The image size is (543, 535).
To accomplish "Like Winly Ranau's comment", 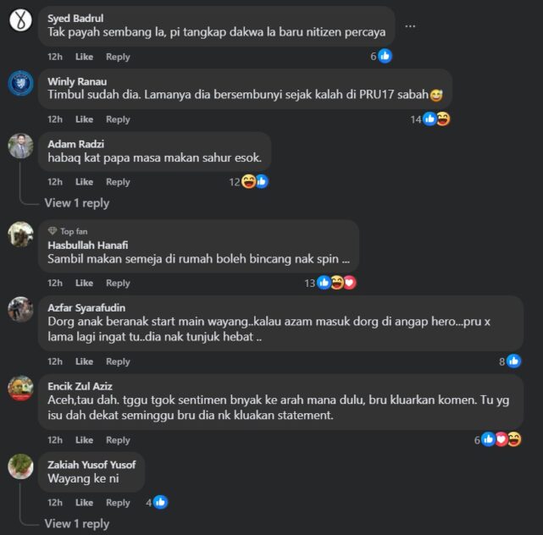I will click(84, 119).
